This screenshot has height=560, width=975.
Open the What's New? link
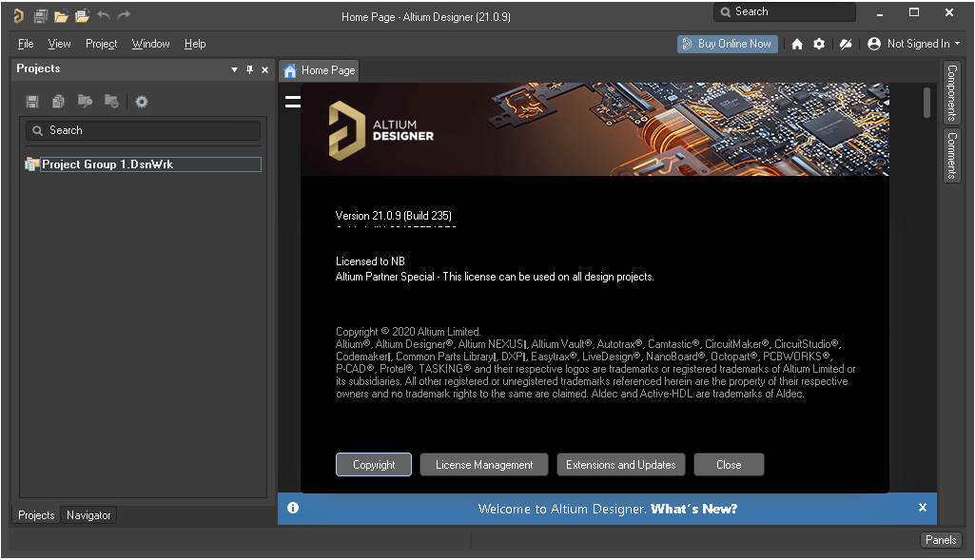tap(694, 509)
